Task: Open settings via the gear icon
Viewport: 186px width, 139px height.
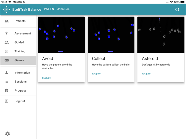Action: point(8,134)
